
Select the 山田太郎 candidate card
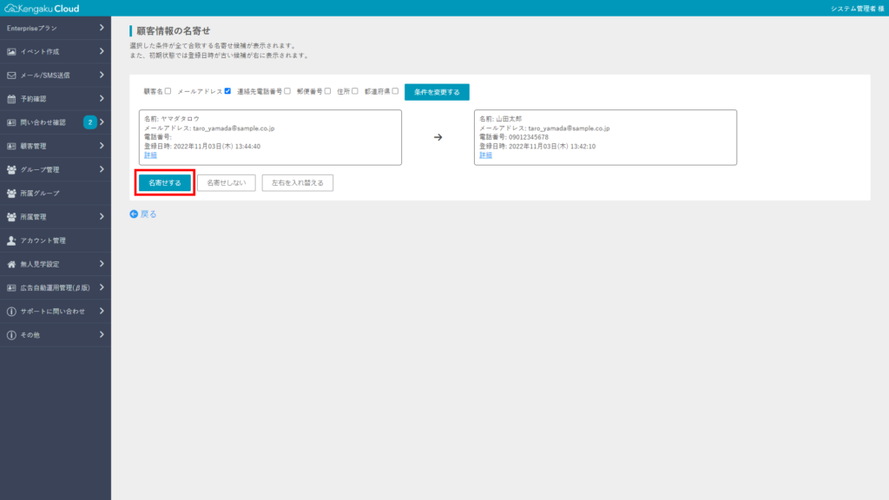pyautogui.click(x=605, y=138)
